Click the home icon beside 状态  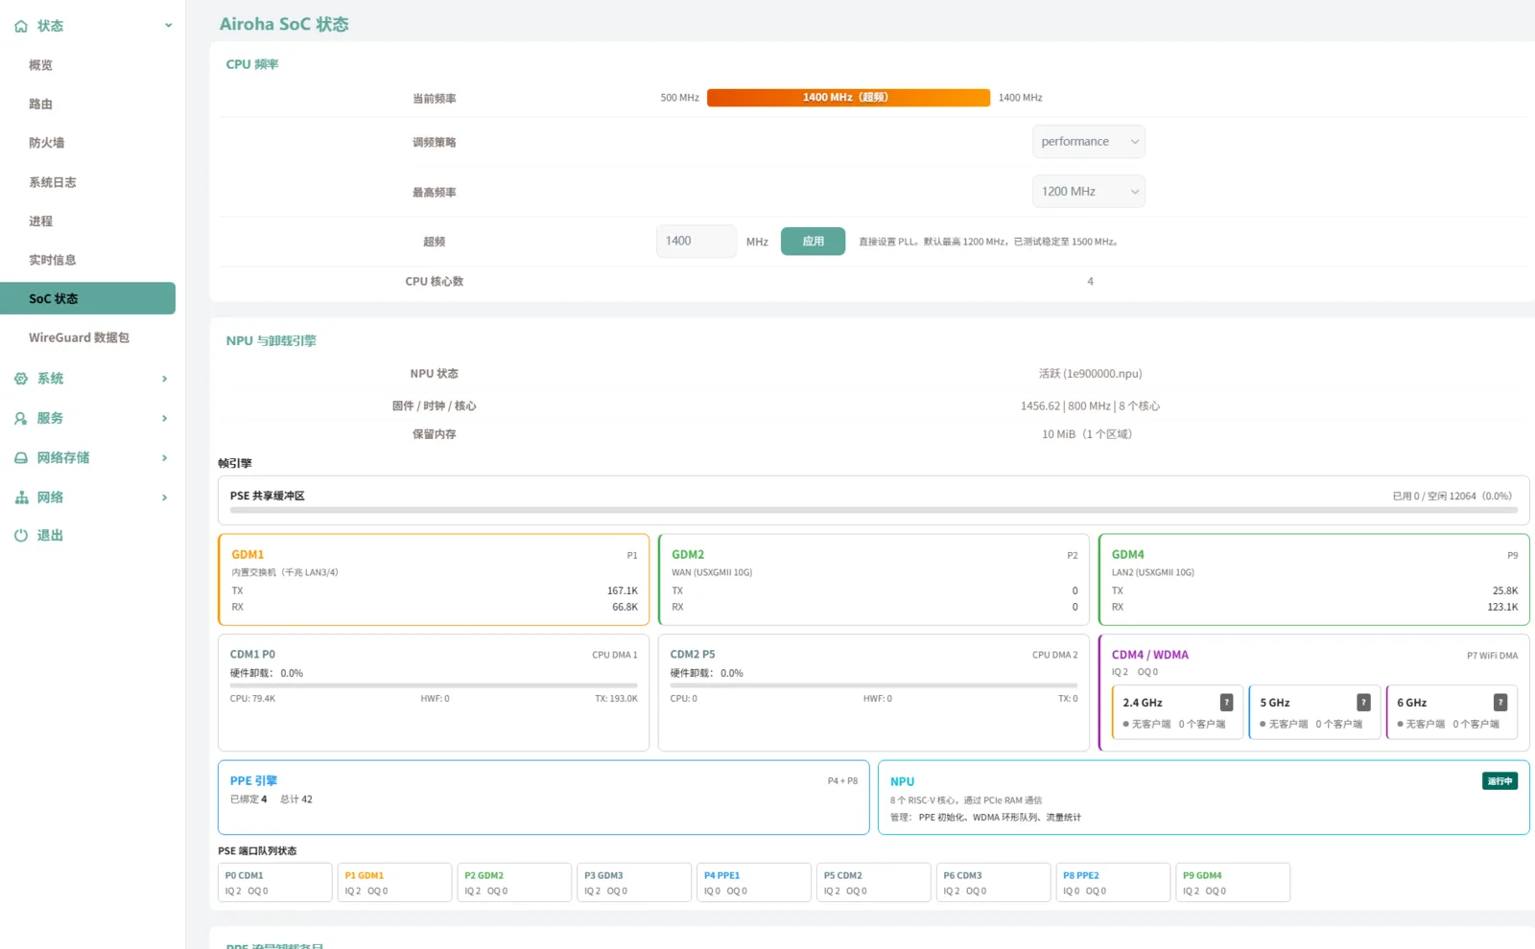point(21,26)
